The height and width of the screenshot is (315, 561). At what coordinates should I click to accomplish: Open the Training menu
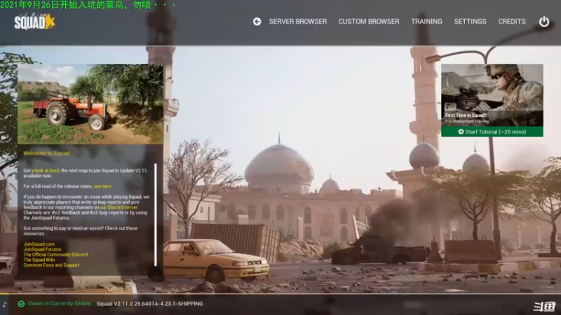pos(426,22)
